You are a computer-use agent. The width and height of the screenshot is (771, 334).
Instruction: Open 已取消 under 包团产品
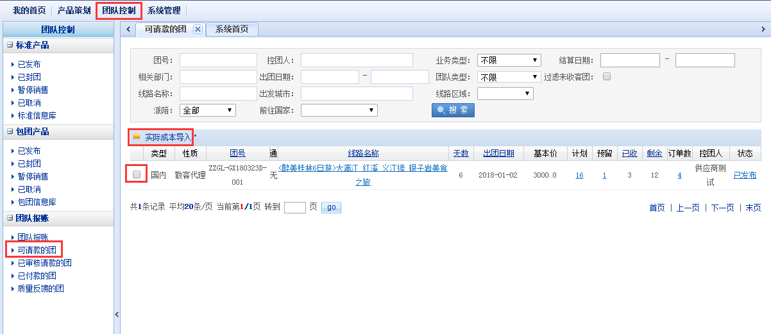tap(29, 189)
